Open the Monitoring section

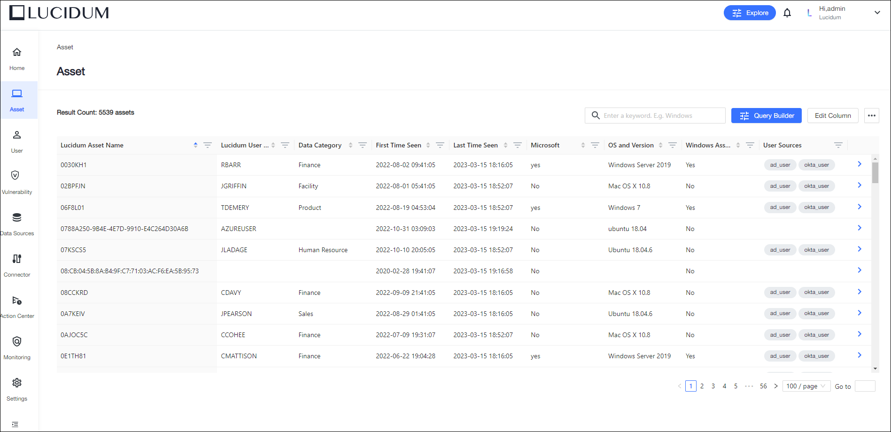click(17, 348)
